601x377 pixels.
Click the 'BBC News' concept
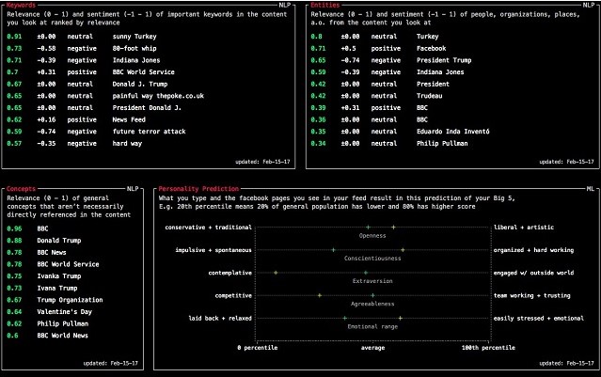(x=52, y=253)
